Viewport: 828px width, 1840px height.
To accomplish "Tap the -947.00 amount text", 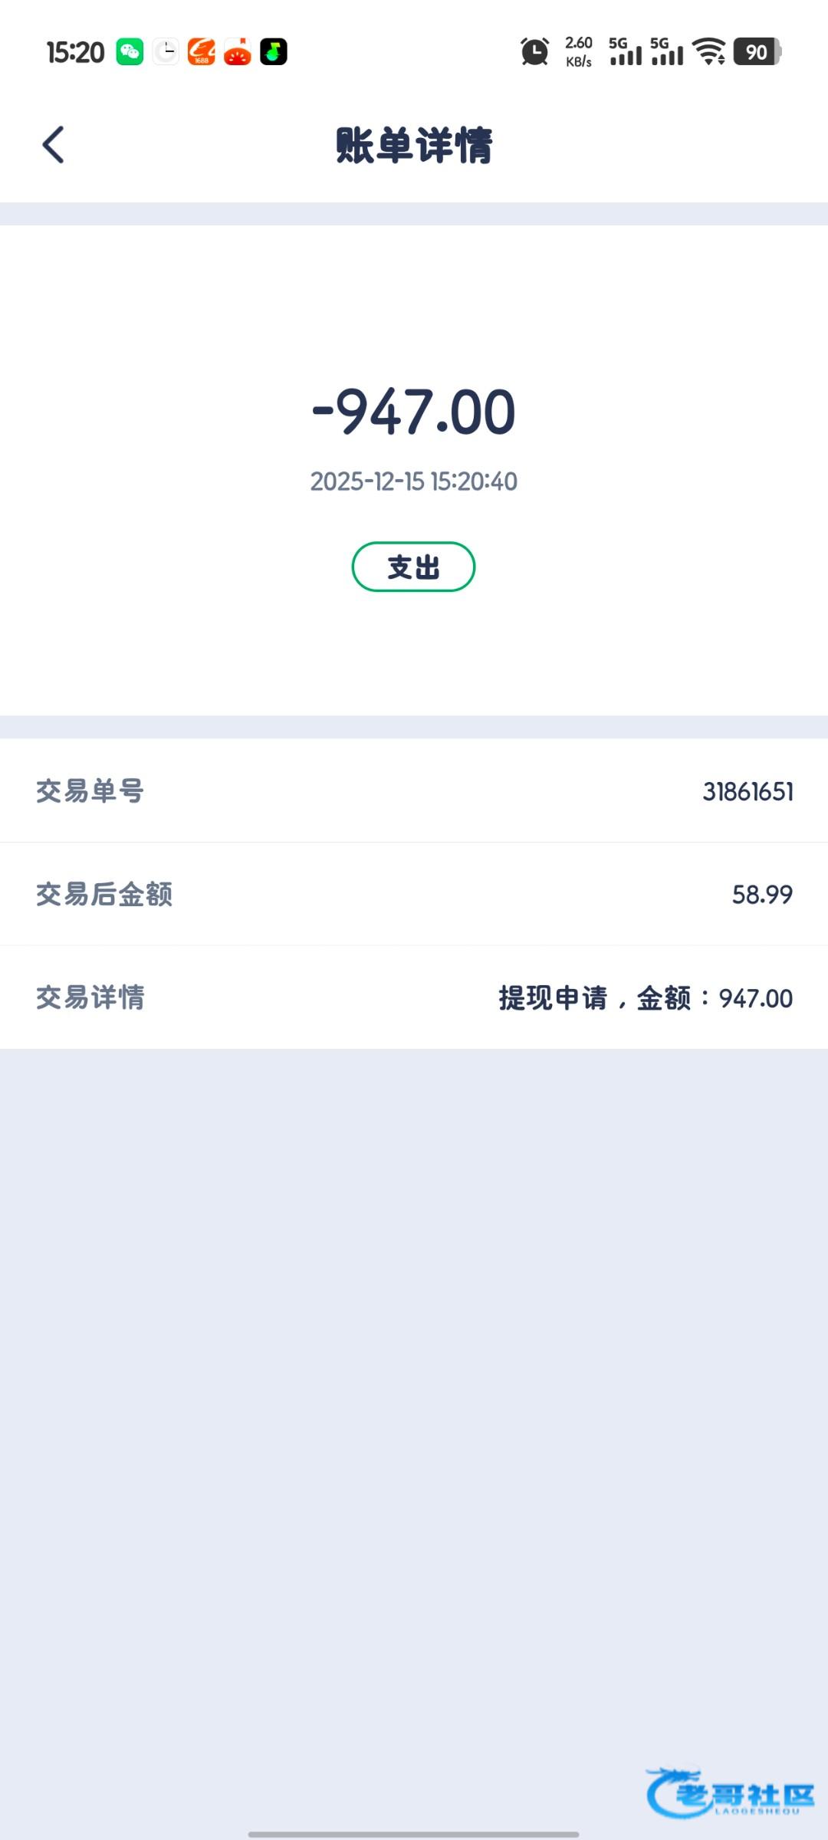I will [413, 412].
